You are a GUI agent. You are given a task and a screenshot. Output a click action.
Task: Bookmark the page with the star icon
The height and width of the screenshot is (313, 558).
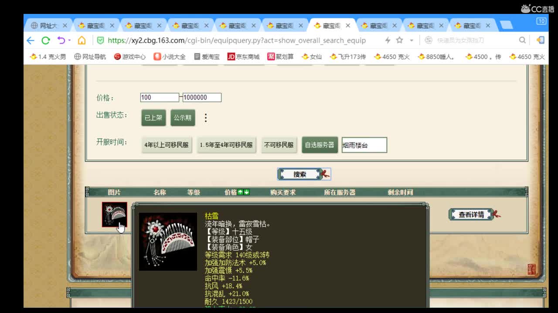[x=399, y=40]
